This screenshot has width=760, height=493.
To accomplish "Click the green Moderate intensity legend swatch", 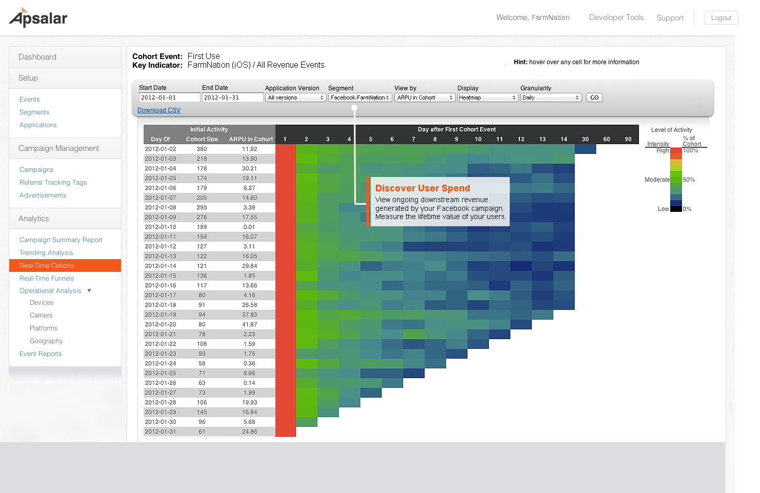I will 676,180.
